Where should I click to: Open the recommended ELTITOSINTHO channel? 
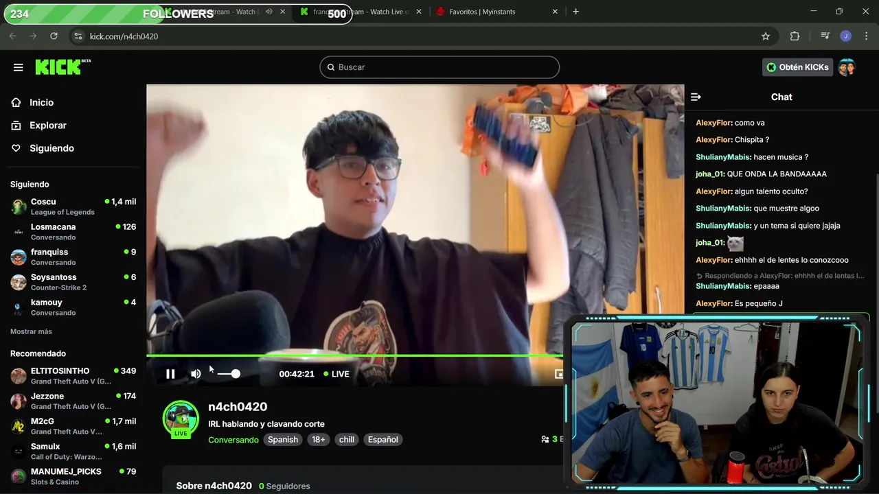click(x=73, y=376)
